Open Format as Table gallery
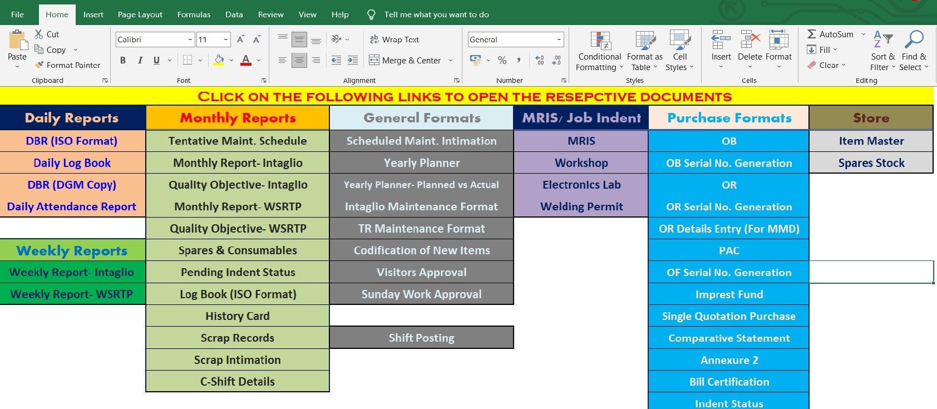Screen dimensions: 937x409 (x=645, y=52)
